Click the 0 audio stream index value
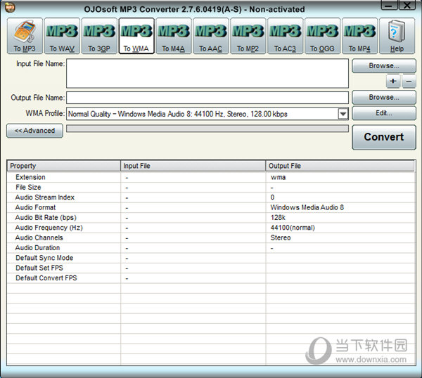Screen dimensions: 422x378 click(272, 197)
